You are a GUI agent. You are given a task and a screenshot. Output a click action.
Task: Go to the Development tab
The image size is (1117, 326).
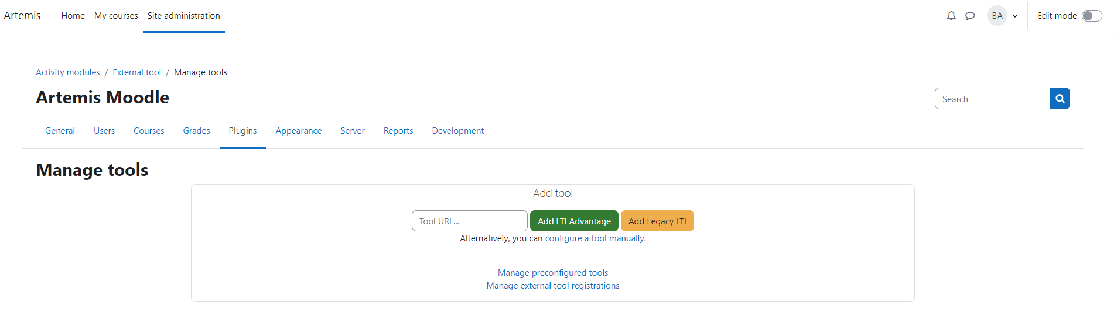coord(457,131)
